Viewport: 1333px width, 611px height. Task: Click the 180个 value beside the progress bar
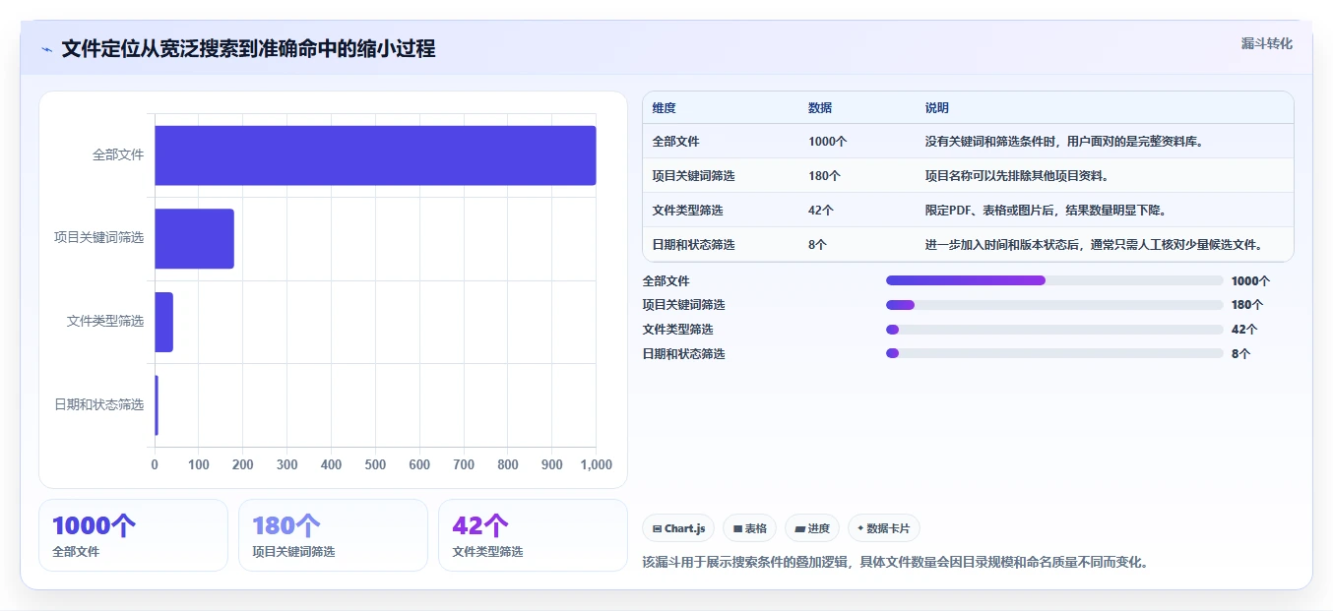coord(1247,305)
